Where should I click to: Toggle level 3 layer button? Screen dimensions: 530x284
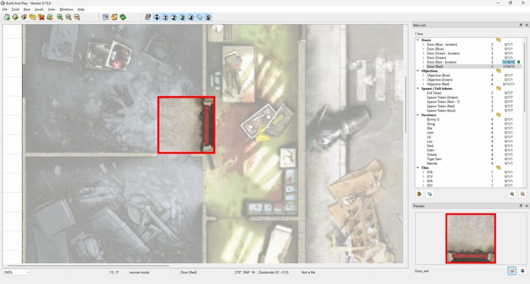pos(183,17)
